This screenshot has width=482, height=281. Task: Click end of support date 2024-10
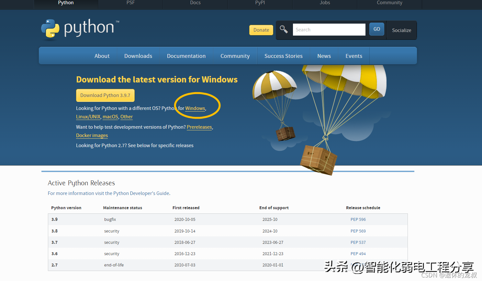point(270,231)
